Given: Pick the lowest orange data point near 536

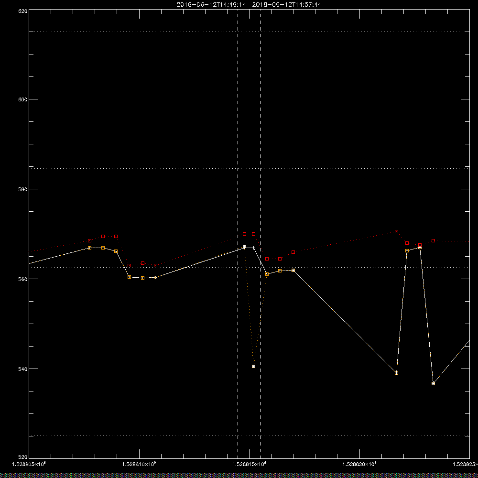Looking at the screenshot, I should (x=433, y=383).
